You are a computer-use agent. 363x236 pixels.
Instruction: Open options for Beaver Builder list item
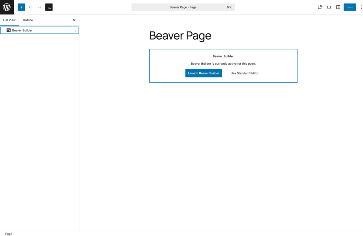75,30
